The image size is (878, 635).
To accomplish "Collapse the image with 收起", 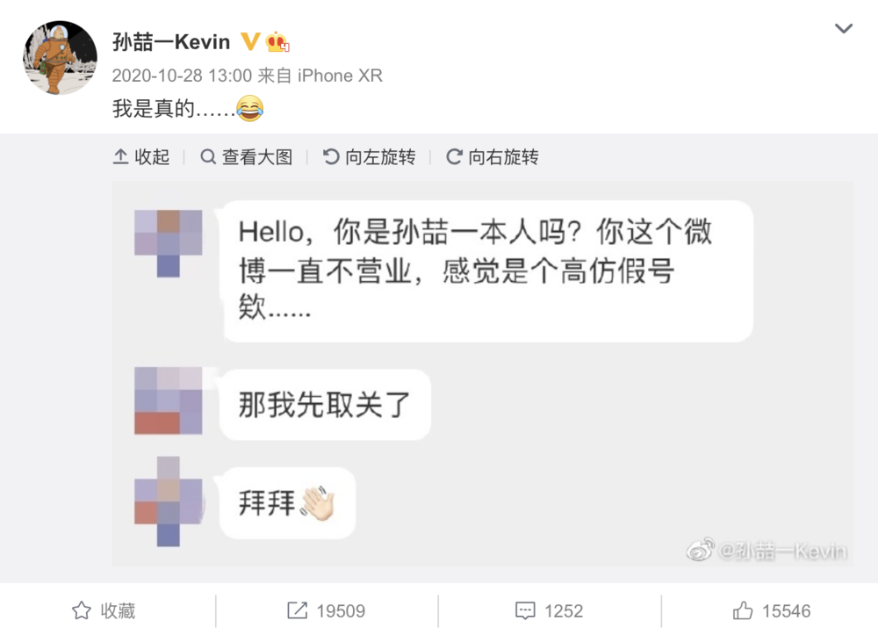I will tap(141, 157).
